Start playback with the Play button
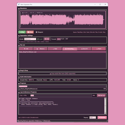Screen dimensions: 125x125 point(22,32)
